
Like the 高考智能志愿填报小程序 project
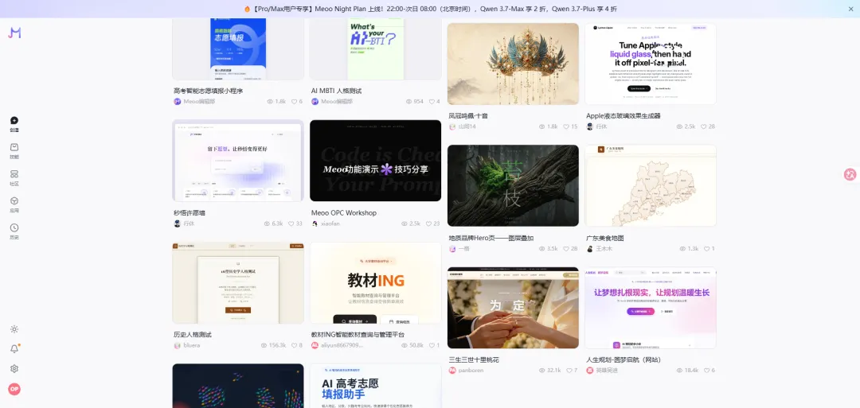(294, 102)
